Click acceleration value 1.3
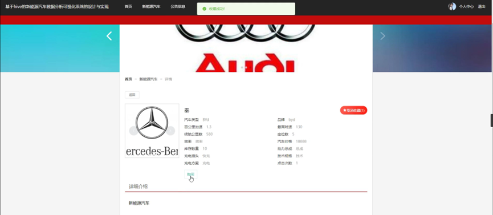Viewport: 493px width, 215px height. 209,127
